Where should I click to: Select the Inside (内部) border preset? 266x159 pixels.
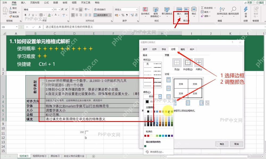click(x=199, y=63)
